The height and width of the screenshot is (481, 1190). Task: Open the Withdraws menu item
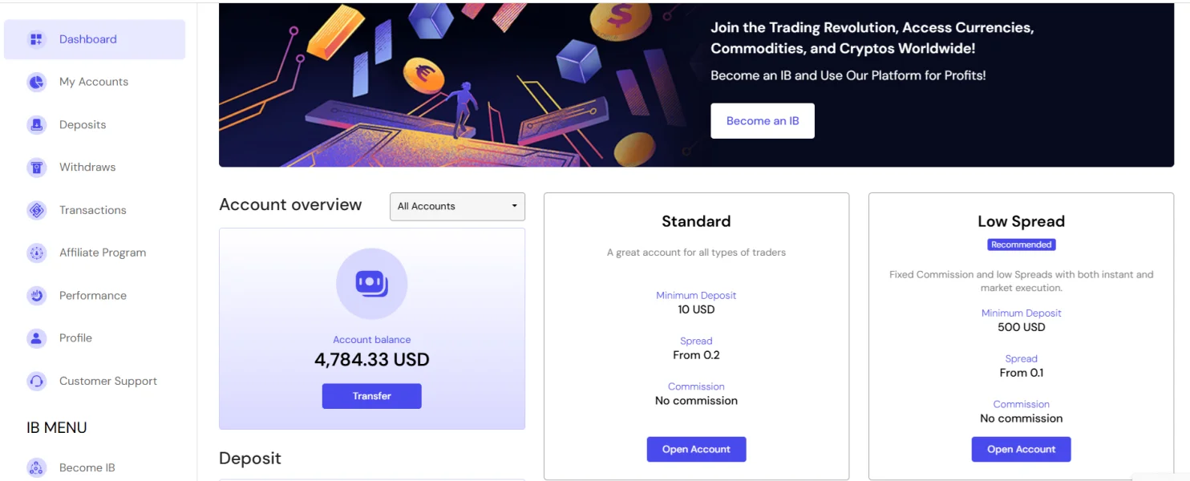click(x=87, y=168)
